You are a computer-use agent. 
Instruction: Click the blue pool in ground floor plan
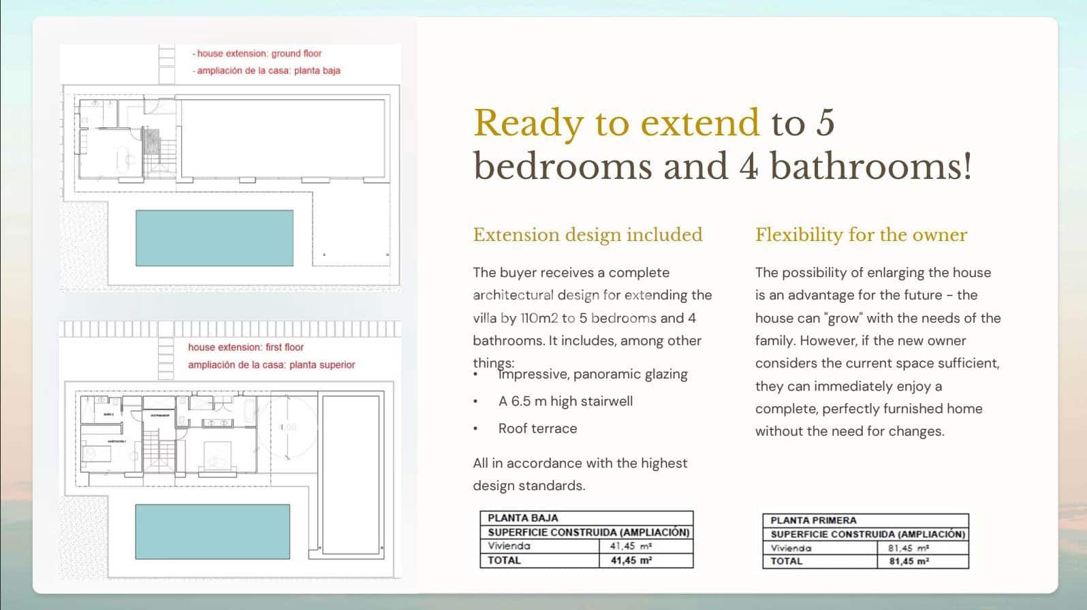[x=215, y=238]
